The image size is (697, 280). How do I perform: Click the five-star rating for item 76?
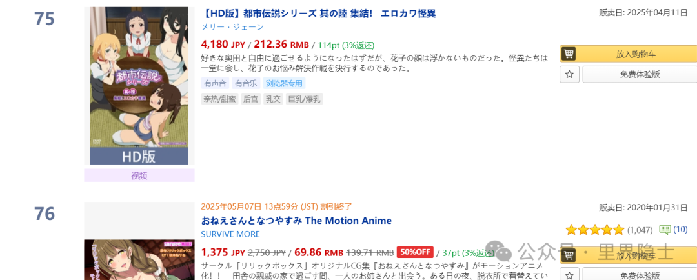click(594, 229)
